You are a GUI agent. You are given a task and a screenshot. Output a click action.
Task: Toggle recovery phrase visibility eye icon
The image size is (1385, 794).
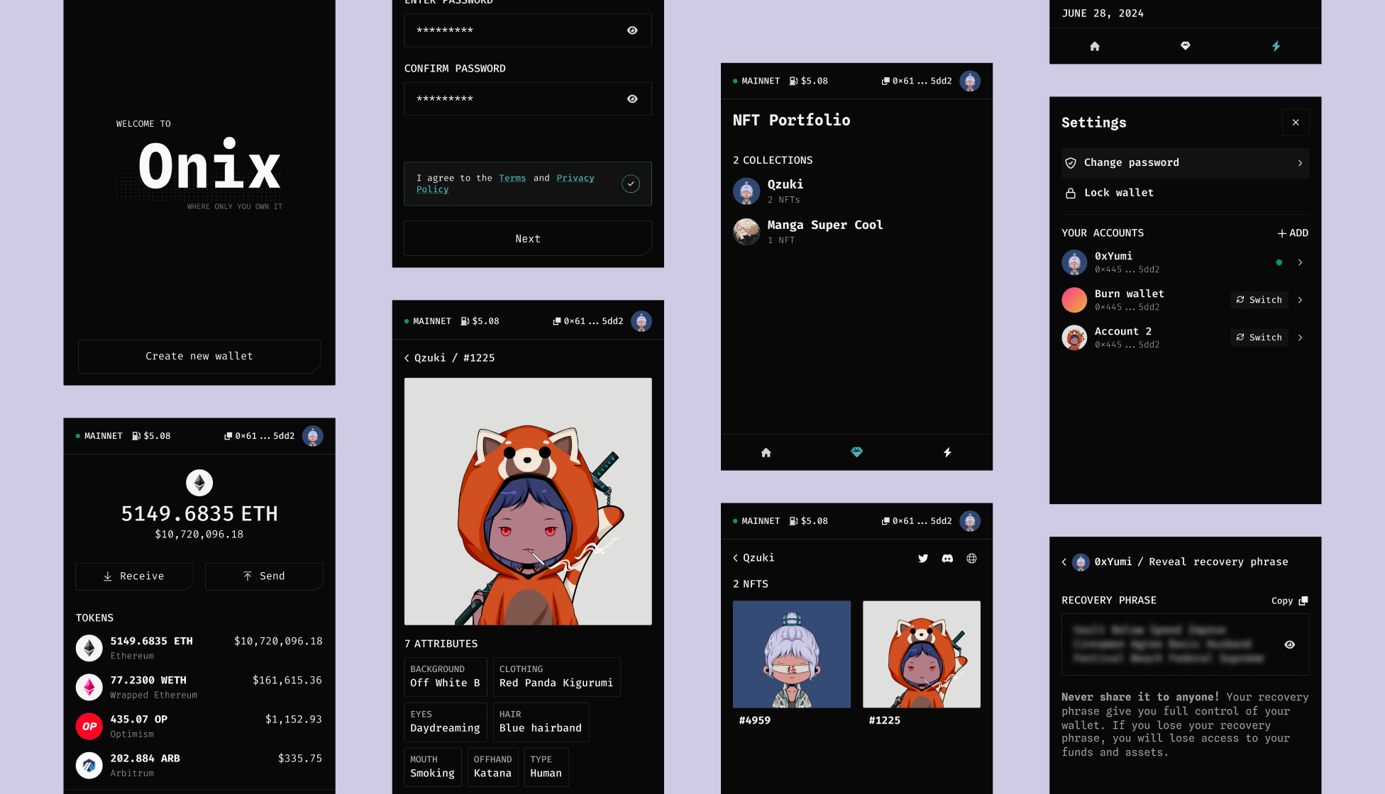tap(1290, 644)
